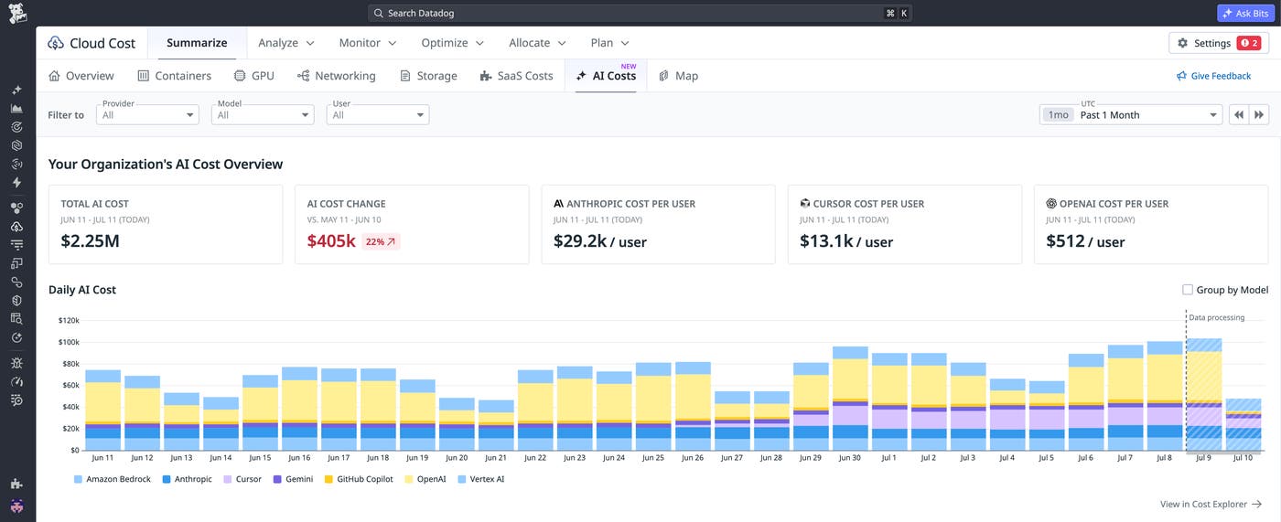The image size is (1281, 522).
Task: Open the Model filter dropdown
Action: pos(263,114)
